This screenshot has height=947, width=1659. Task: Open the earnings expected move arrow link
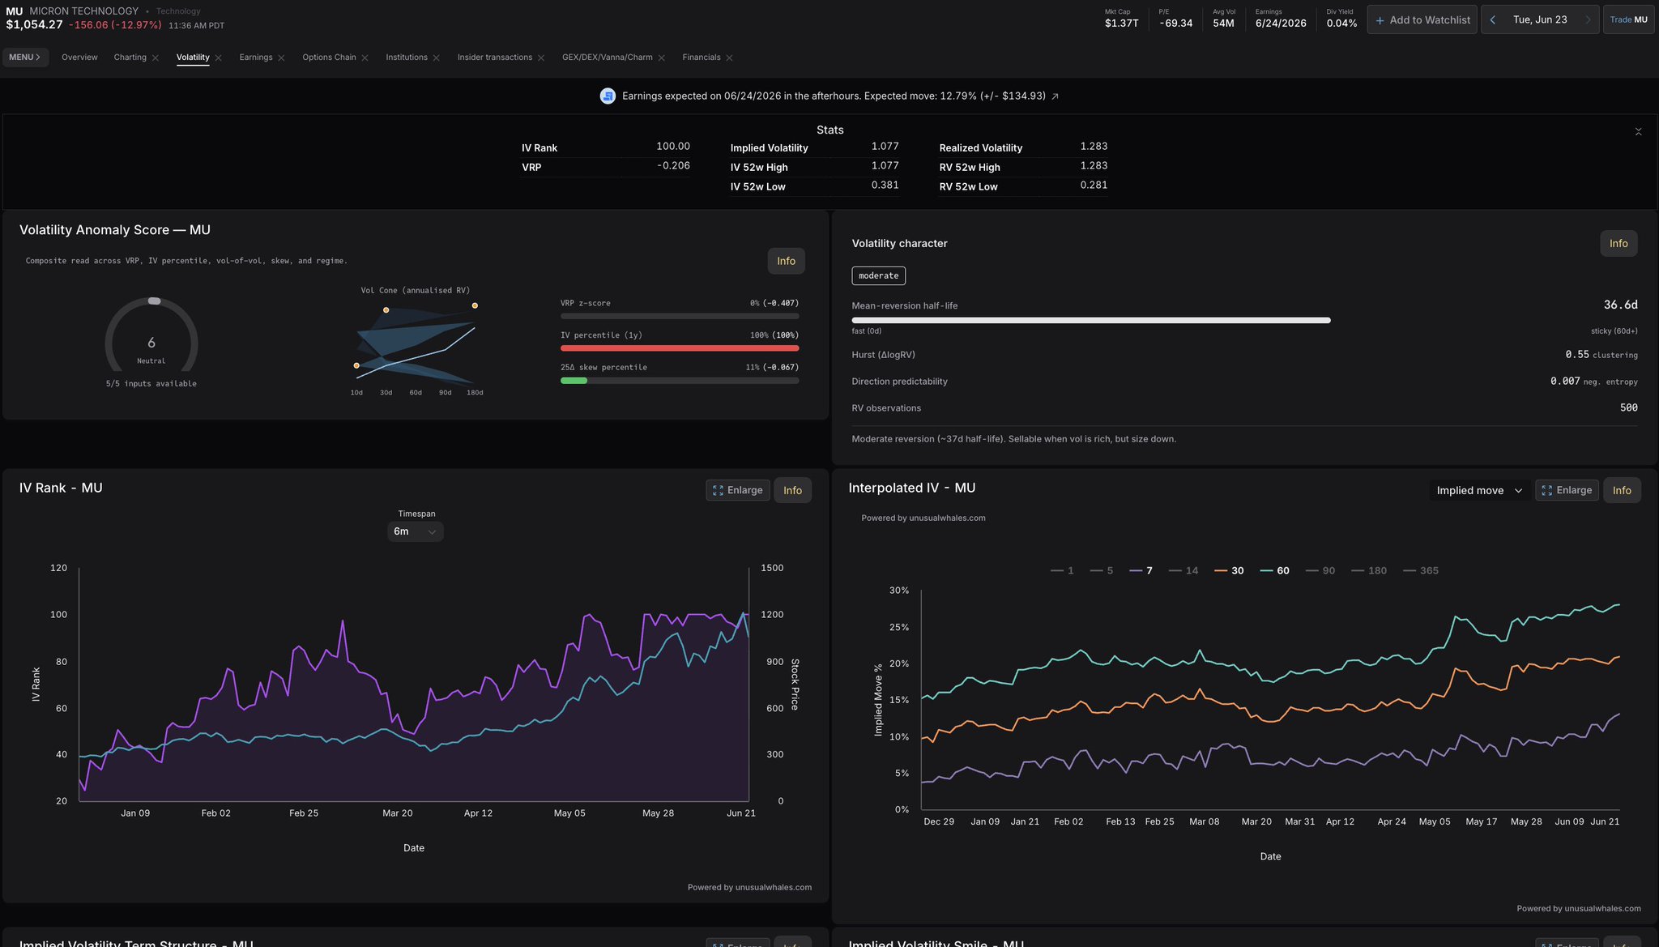(1055, 96)
